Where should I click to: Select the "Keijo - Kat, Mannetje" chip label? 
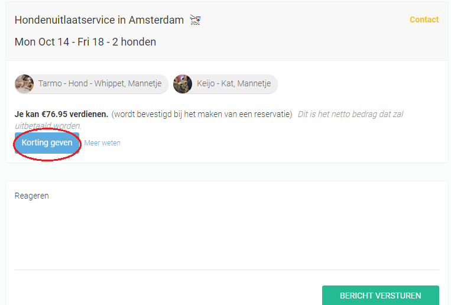pyautogui.click(x=235, y=84)
